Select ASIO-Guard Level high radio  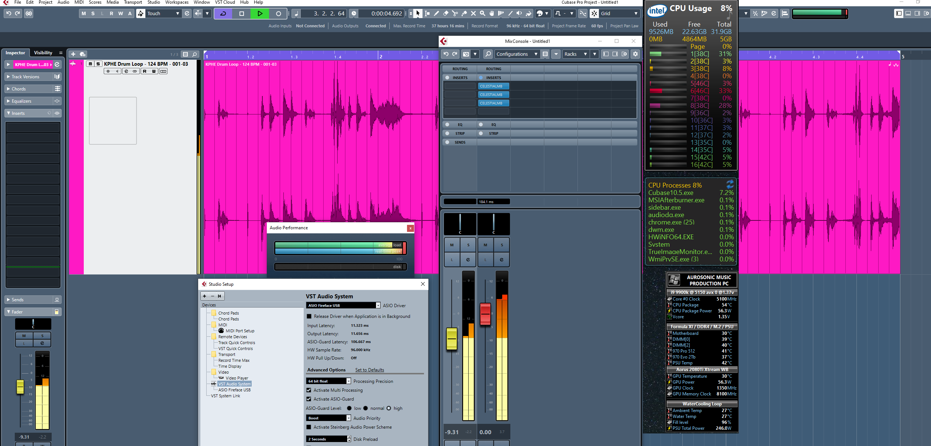(x=389, y=408)
